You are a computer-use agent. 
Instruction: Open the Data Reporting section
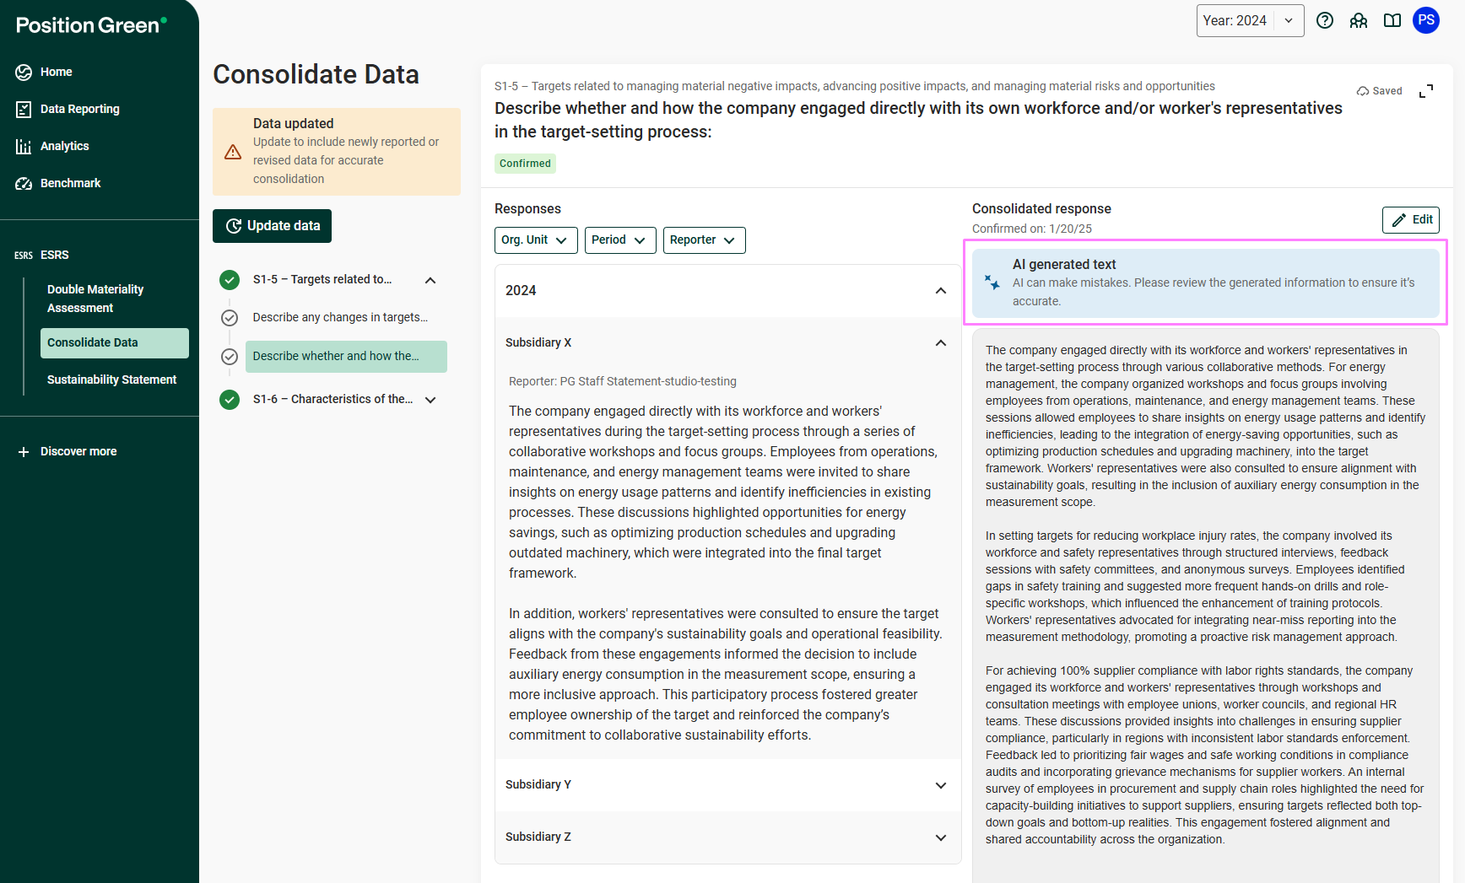(x=79, y=109)
